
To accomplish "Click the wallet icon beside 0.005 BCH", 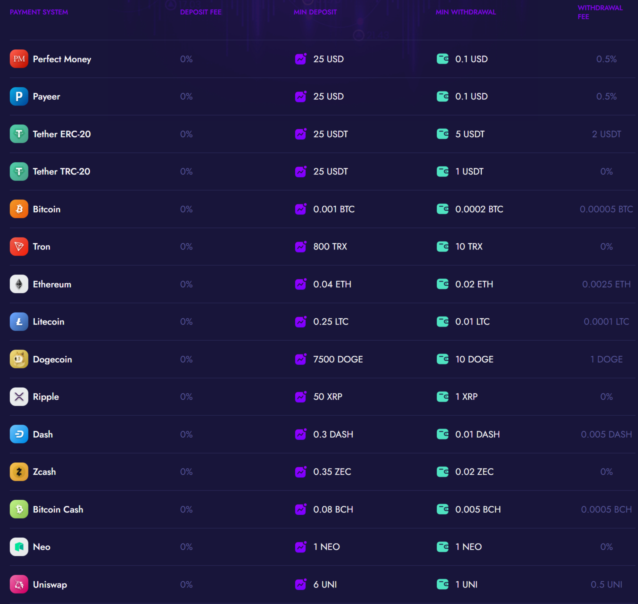I will 443,509.
